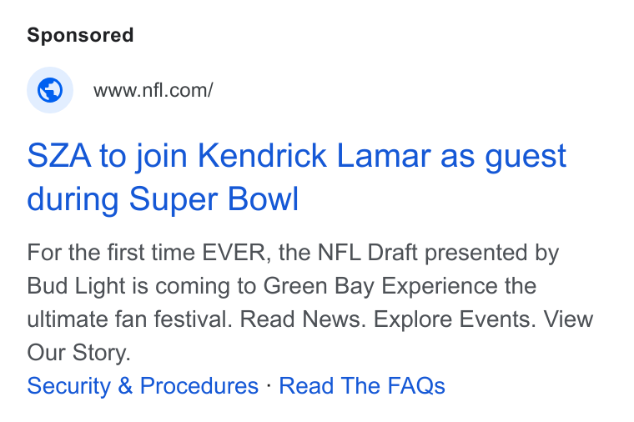Click 'Super Bowl' in the headline
Screen dimensions: 634x422
click(x=214, y=198)
